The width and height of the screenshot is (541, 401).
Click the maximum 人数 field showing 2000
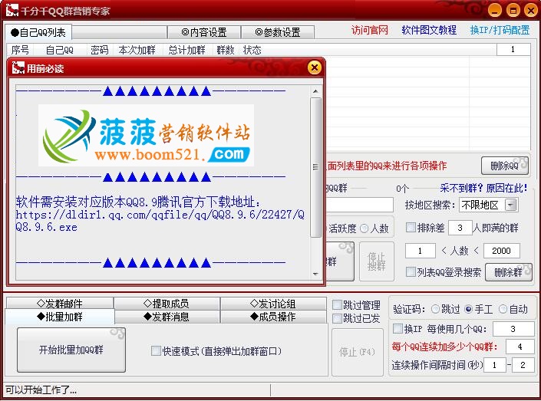coord(501,251)
